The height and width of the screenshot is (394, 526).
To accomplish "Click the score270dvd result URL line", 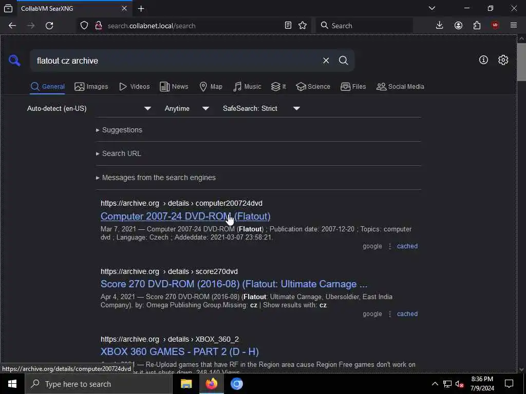I will point(169,271).
